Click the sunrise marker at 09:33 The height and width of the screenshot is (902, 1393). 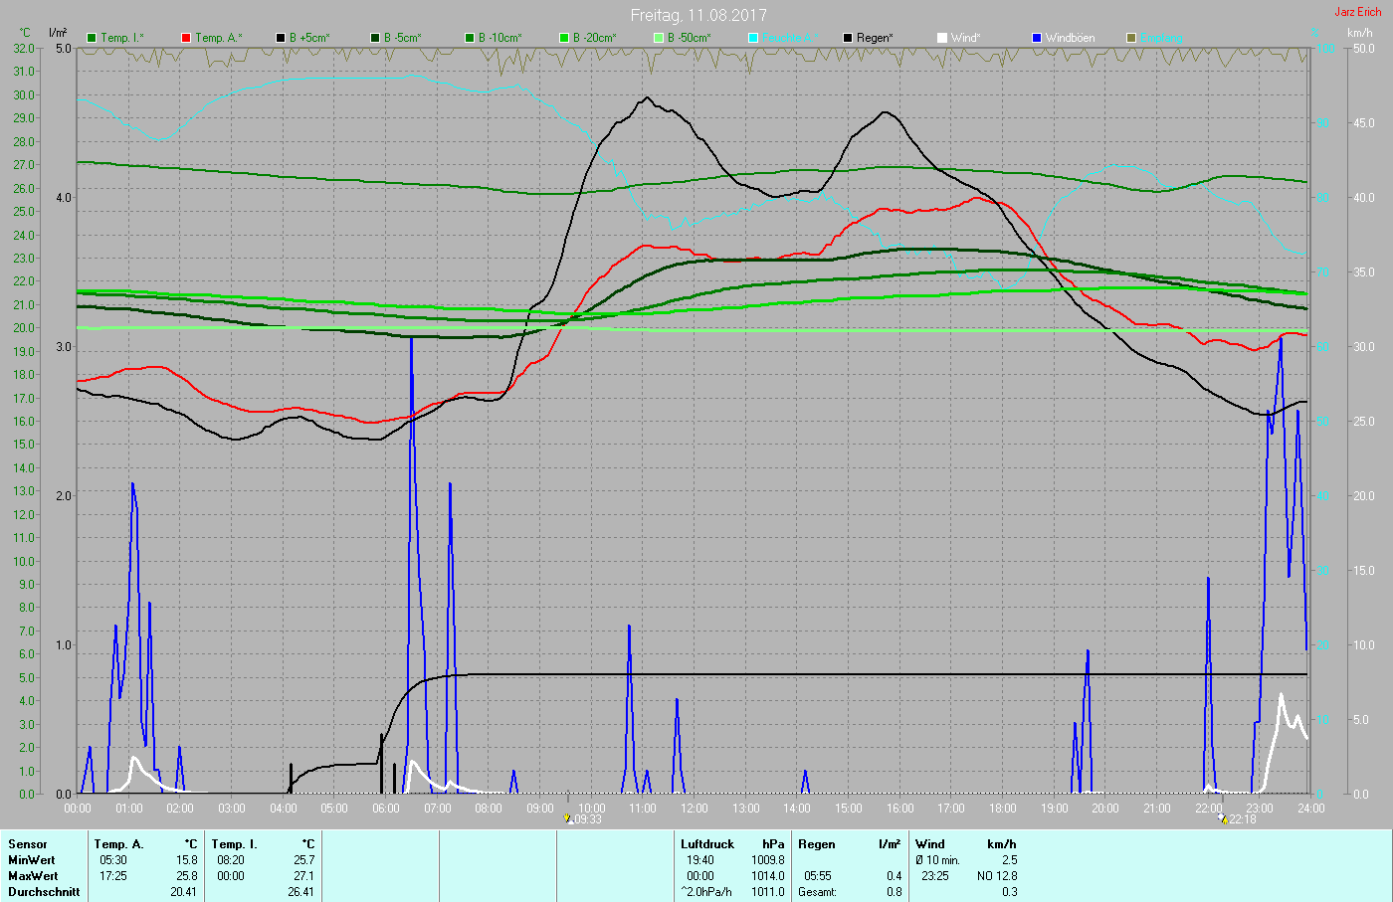(x=568, y=818)
